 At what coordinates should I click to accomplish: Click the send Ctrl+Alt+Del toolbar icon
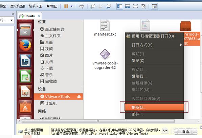(x=82, y=6)
